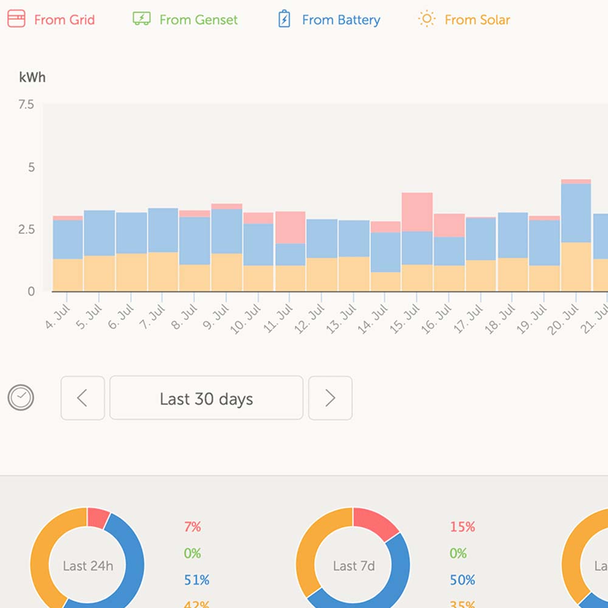Toggle the From Genset legend series
The width and height of the screenshot is (608, 608).
[x=198, y=20]
